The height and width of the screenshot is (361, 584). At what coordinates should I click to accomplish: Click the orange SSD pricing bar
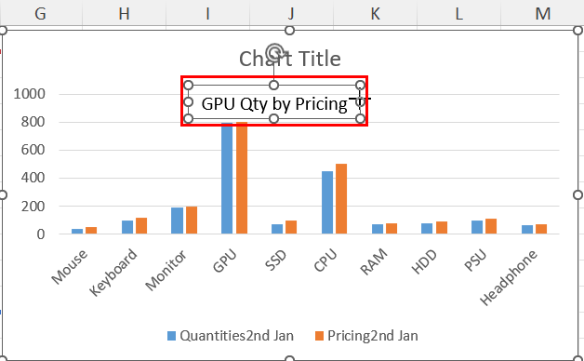[x=291, y=227]
